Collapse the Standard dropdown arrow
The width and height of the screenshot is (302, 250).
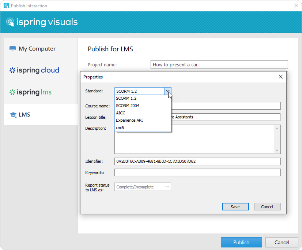[x=167, y=91]
